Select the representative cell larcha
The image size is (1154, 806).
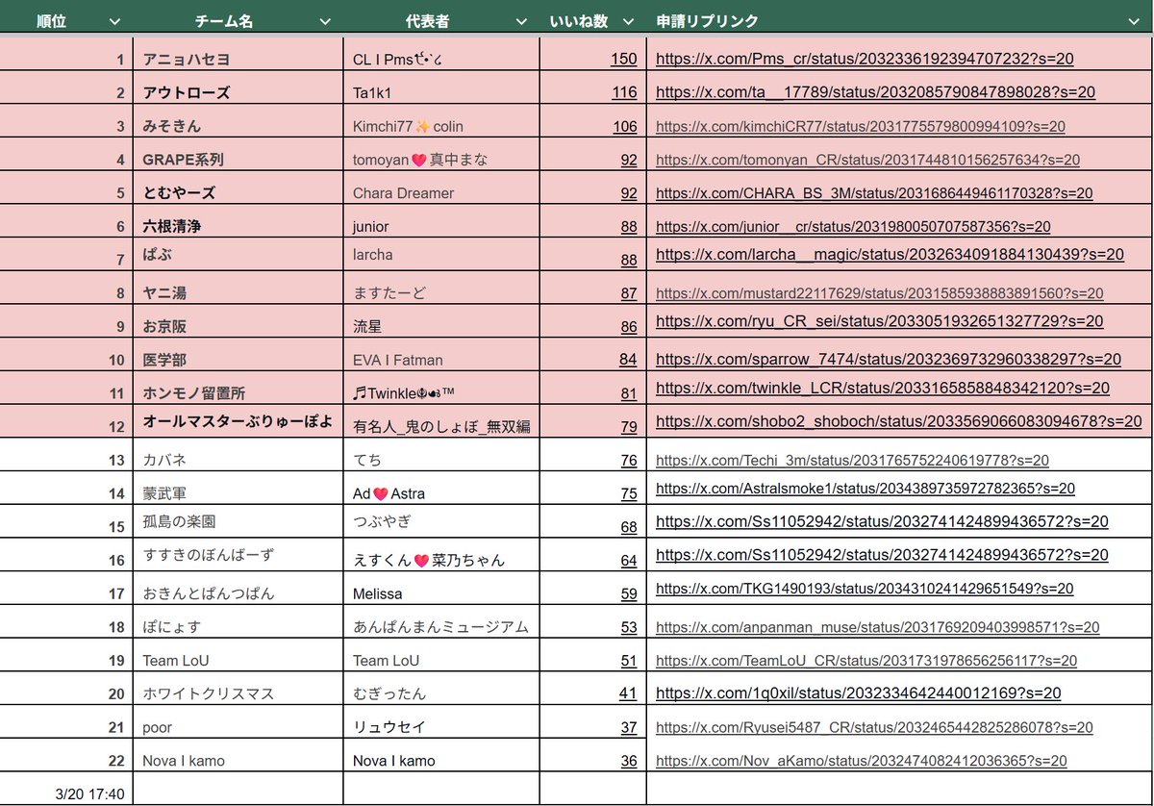[x=441, y=255]
